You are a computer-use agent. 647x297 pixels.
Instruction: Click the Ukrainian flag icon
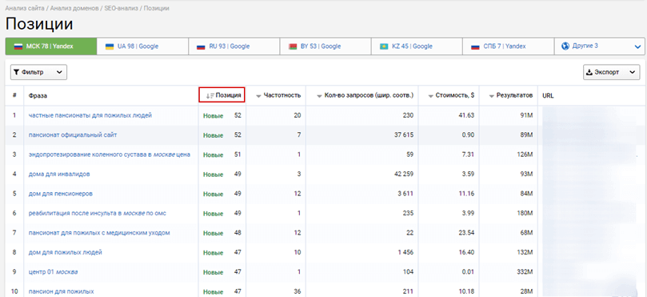pyautogui.click(x=110, y=46)
